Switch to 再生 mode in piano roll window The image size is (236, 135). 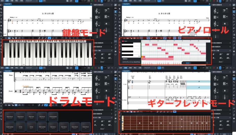[x=135, y=1]
